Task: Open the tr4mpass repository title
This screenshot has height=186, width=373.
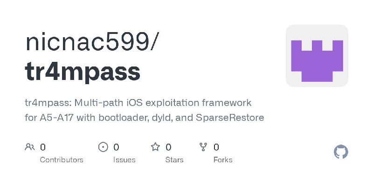Action: (x=83, y=72)
